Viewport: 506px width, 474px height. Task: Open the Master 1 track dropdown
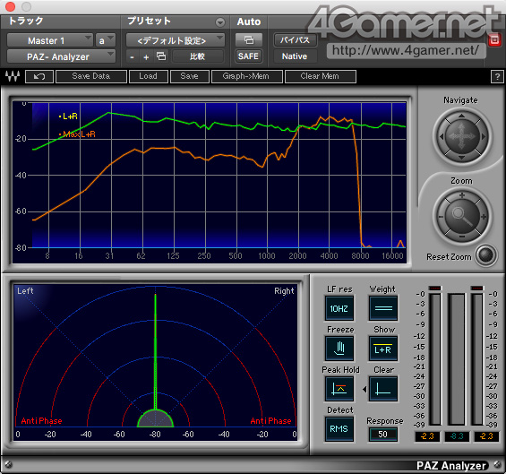50,40
